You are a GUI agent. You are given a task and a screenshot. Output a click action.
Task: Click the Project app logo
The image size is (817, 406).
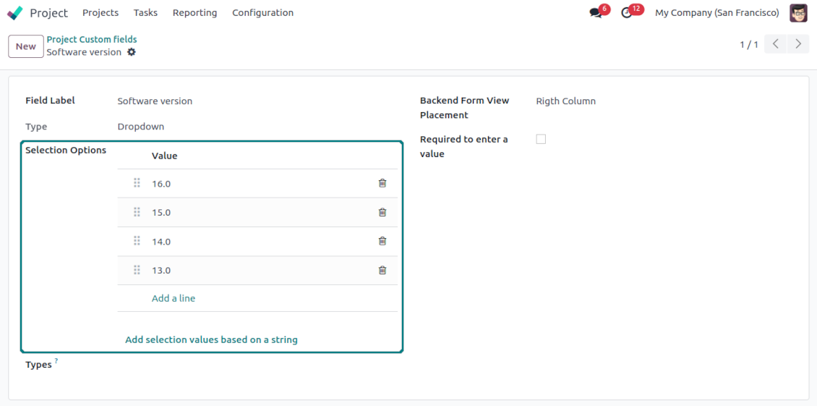[15, 13]
